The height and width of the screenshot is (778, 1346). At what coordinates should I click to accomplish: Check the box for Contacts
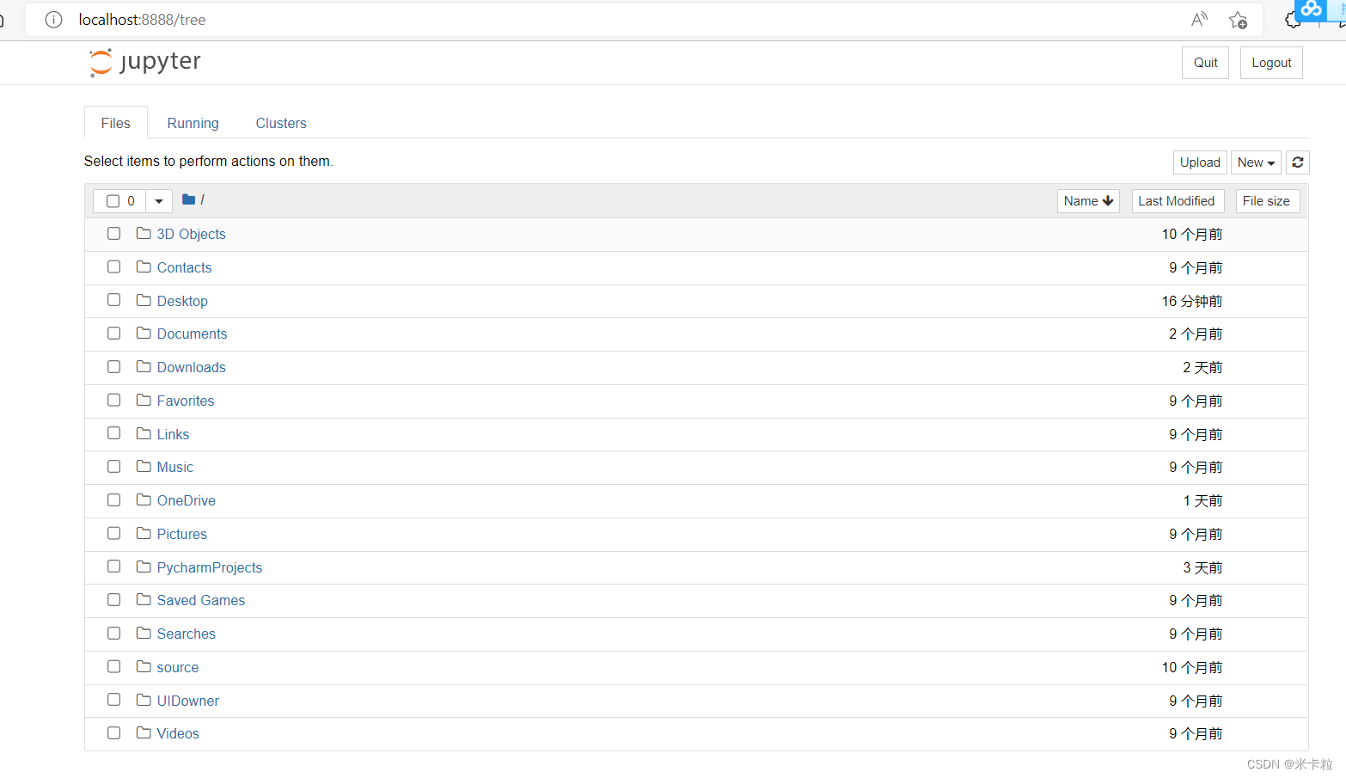coord(113,266)
